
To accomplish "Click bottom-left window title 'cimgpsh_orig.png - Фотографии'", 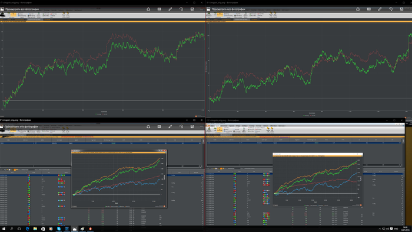I will click(x=15, y=120).
